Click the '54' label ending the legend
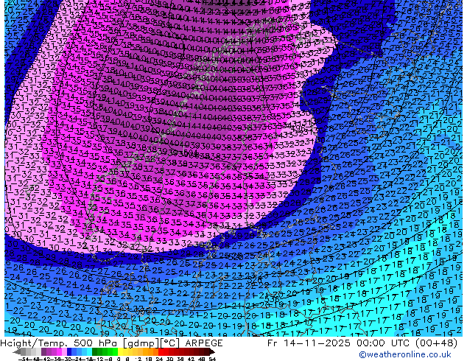This screenshot has width=467, height=361. [x=212, y=360]
